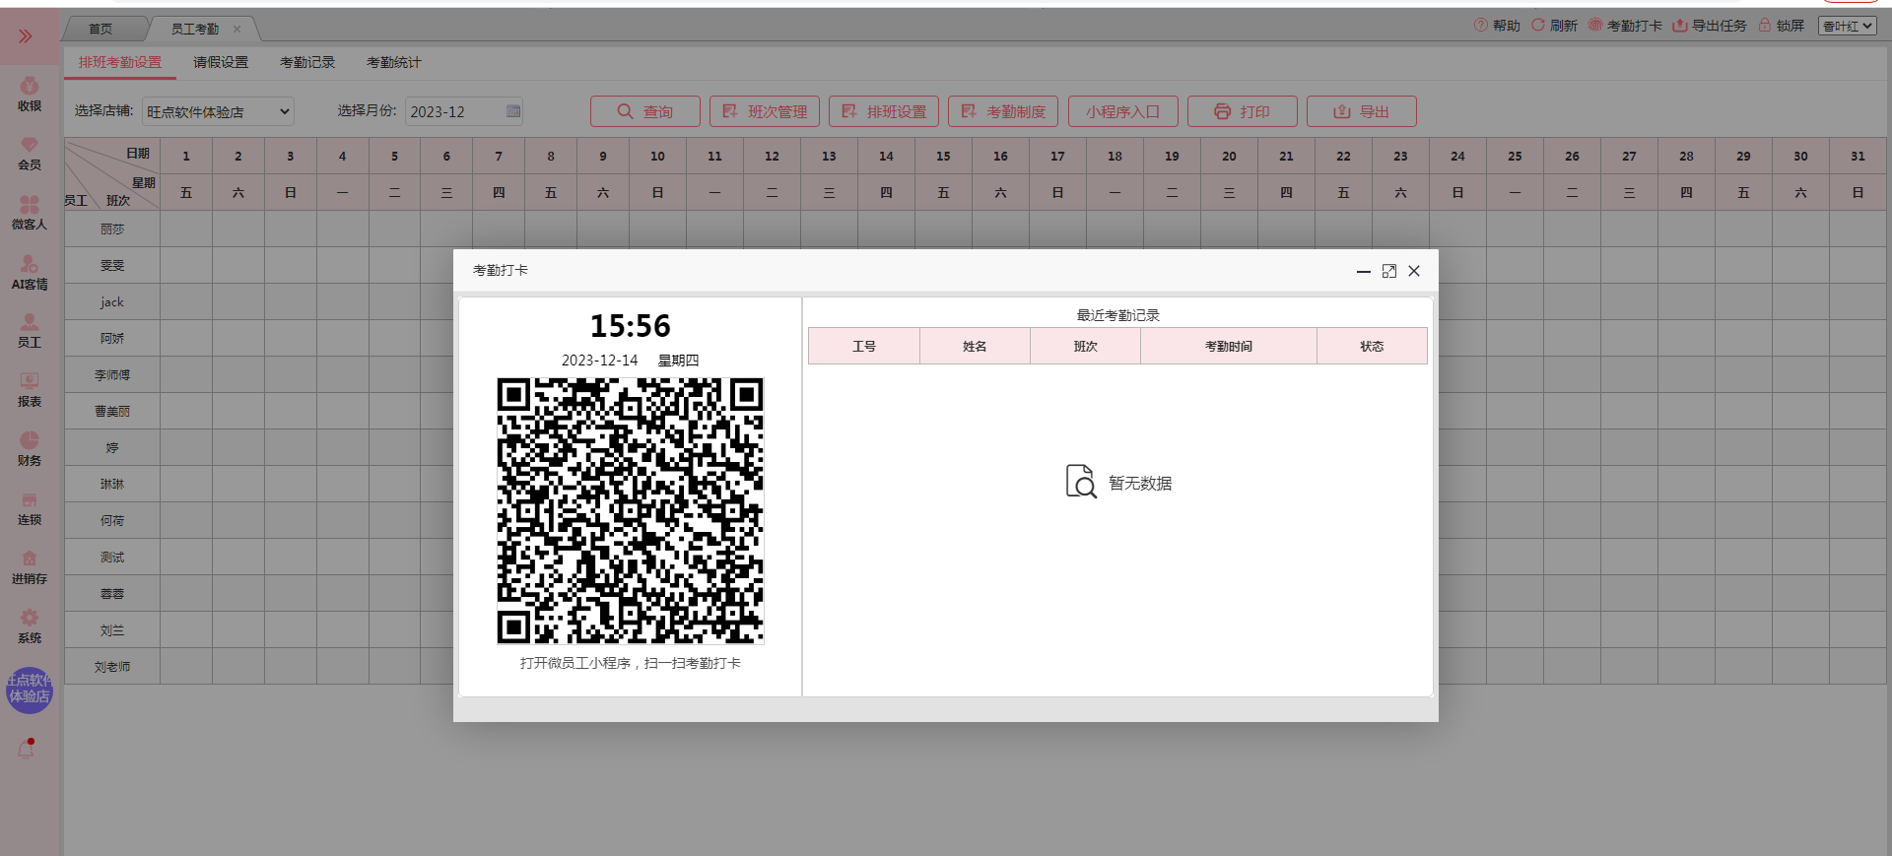Click the 排班设置 button
The width and height of the screenshot is (1892, 856).
click(884, 111)
